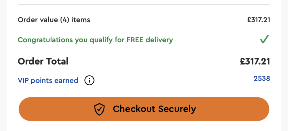The height and width of the screenshot is (131, 288).
Task: Click the green free delivery checkmark
Action: coord(264,40)
